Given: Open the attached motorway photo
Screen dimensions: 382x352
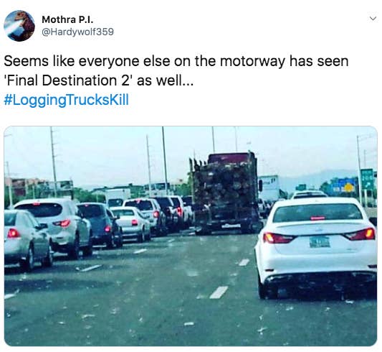Looking at the screenshot, I should tap(191, 236).
